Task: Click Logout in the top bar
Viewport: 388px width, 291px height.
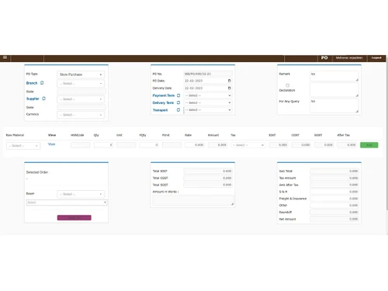Action: [x=376, y=57]
